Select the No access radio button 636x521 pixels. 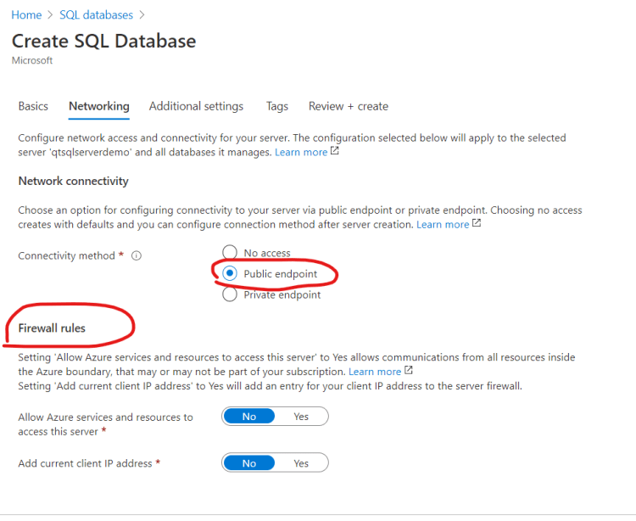[x=230, y=253]
